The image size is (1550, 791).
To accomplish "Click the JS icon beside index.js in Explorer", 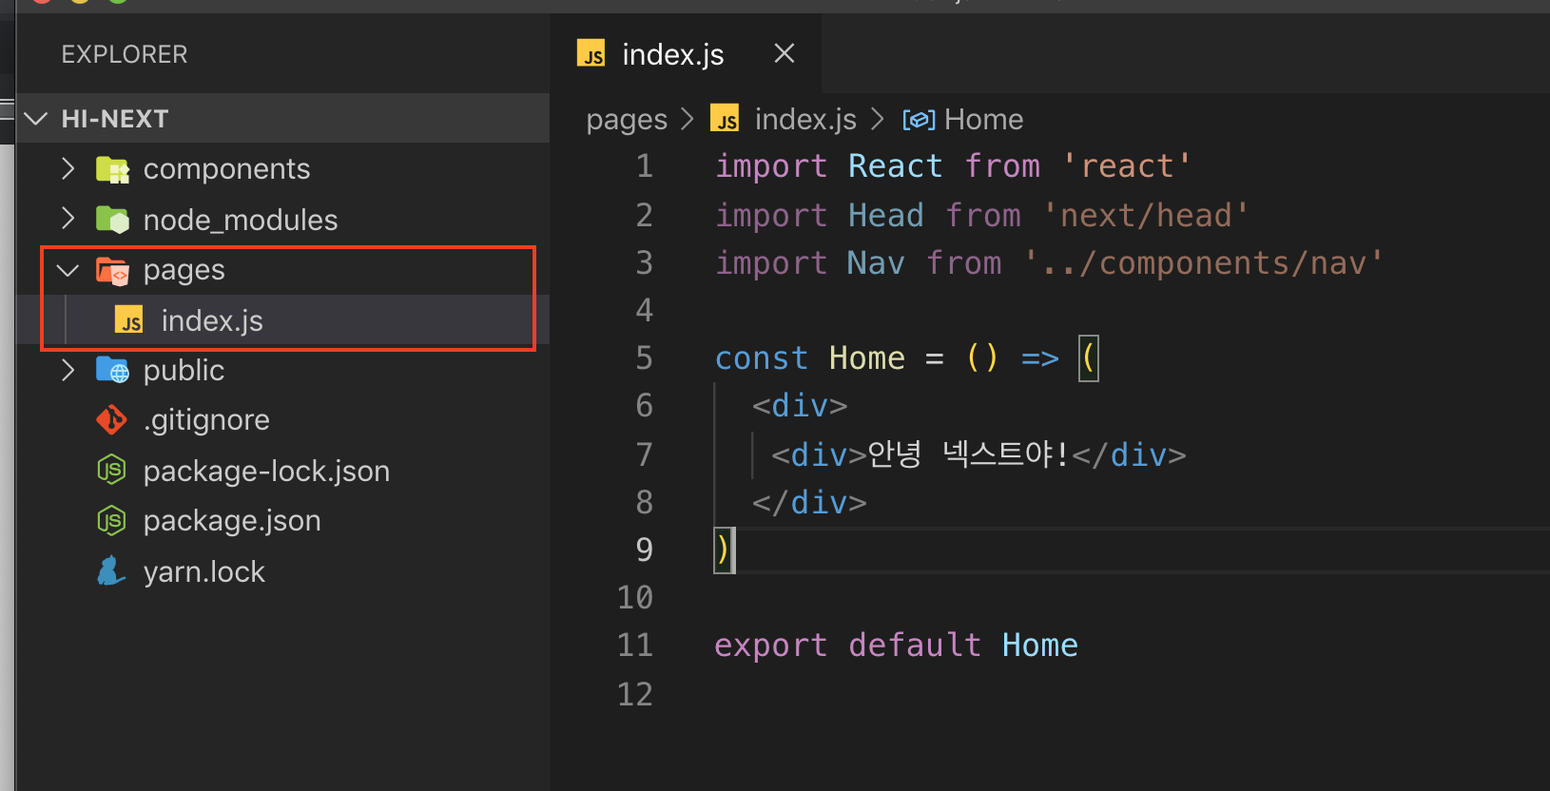I will [x=129, y=320].
